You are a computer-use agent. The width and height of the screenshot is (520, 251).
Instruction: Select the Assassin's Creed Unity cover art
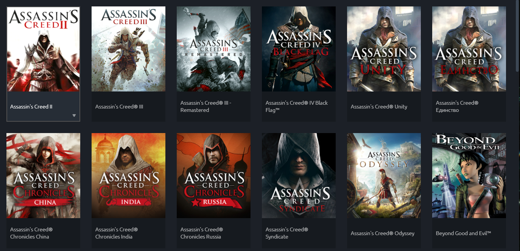coord(384,49)
